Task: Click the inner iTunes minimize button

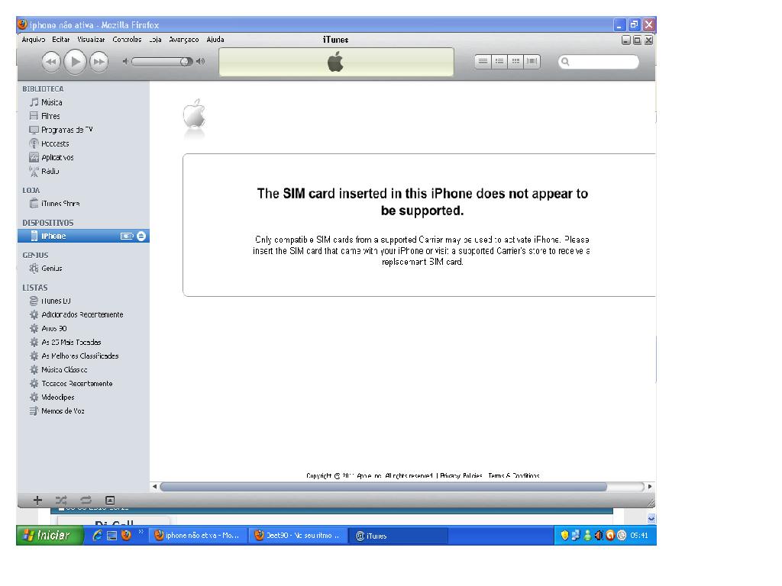Action: 626,40
